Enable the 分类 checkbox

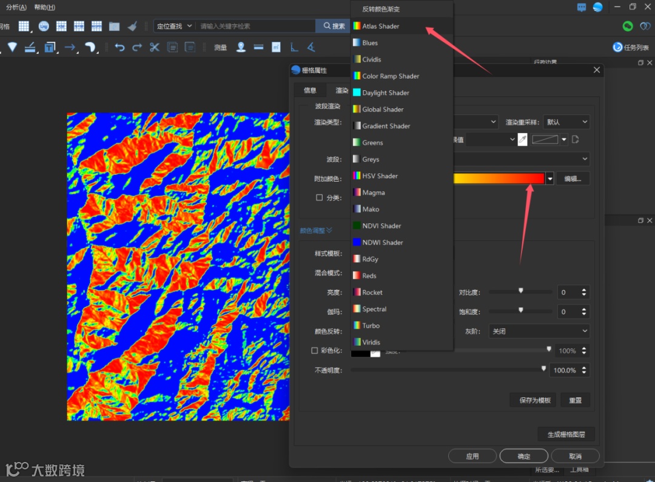pyautogui.click(x=319, y=197)
